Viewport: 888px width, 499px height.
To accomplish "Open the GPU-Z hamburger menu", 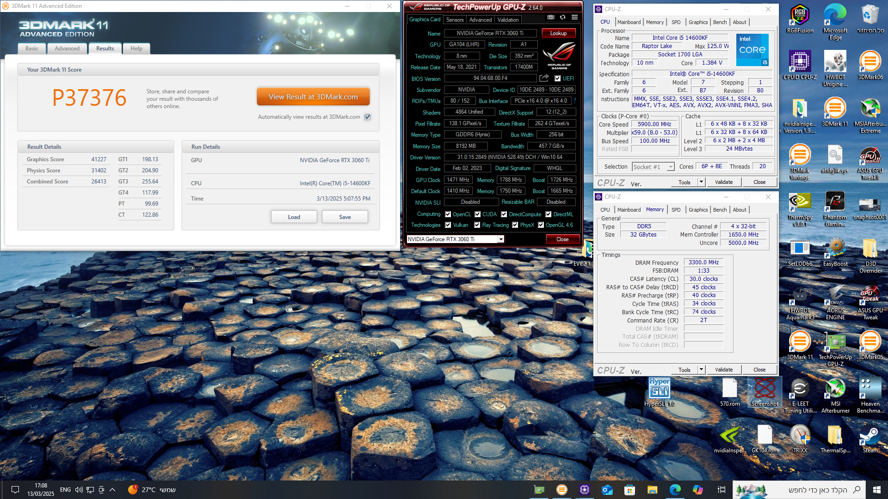I will coord(574,17).
